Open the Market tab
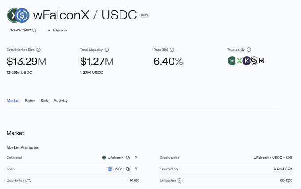Viewport: 301px width, 189px height. click(13, 100)
